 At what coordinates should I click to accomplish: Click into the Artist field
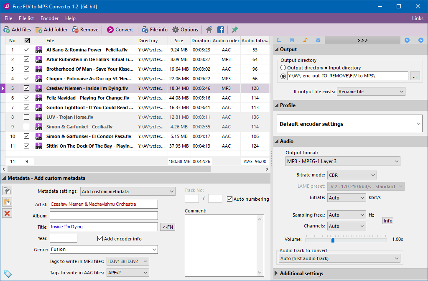click(104, 204)
